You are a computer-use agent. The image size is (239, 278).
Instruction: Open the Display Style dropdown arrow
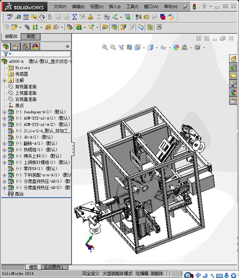point(157,48)
